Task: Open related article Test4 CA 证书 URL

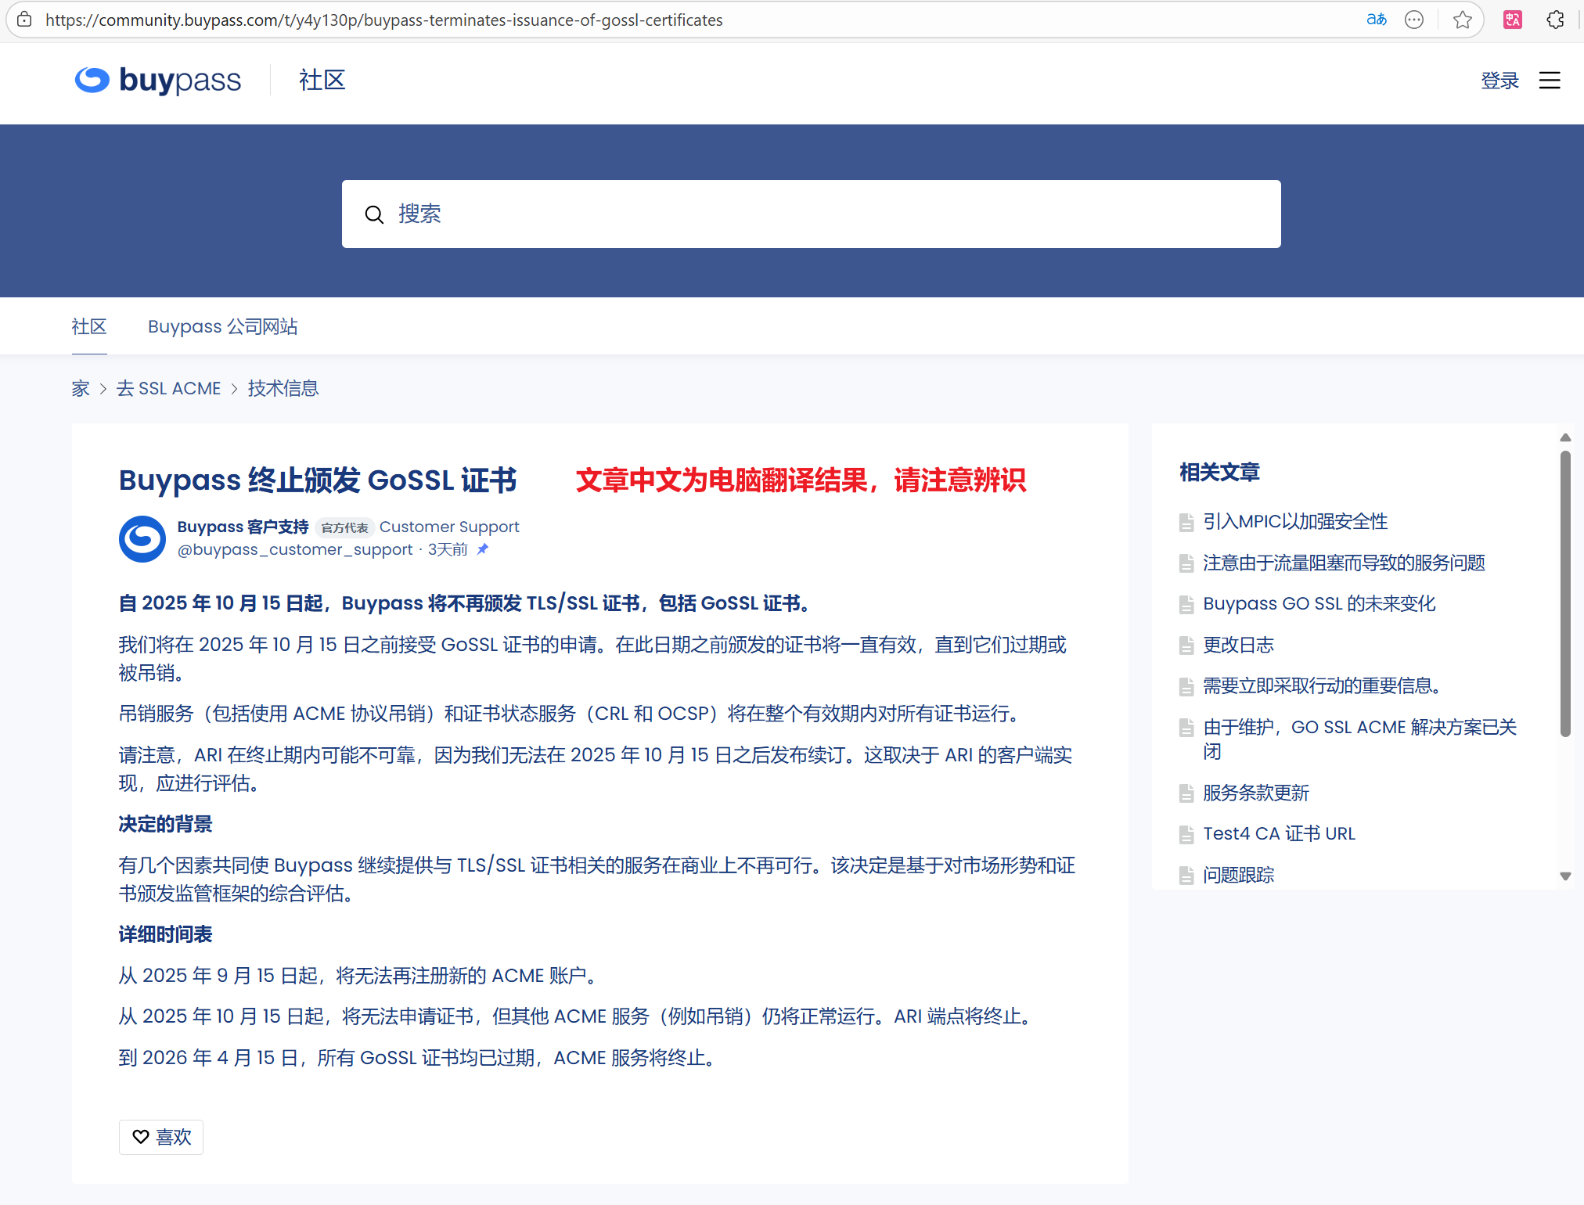Action: (x=1279, y=834)
